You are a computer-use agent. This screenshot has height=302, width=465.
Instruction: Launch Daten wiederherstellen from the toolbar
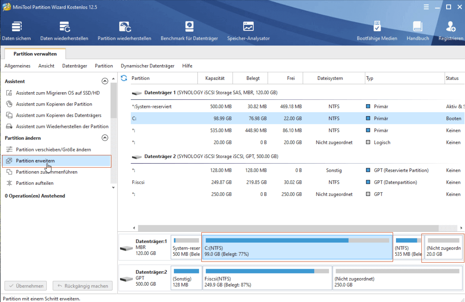point(64,31)
